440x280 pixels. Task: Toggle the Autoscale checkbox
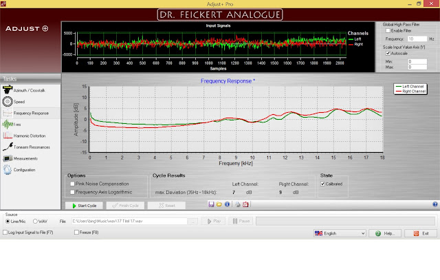coord(388,54)
